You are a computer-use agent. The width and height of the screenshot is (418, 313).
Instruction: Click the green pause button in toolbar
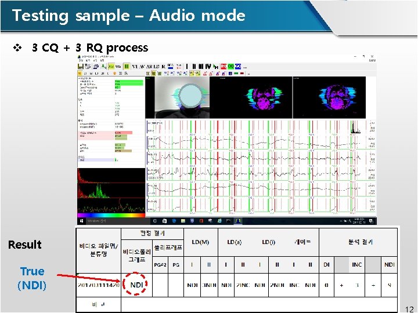127,67
